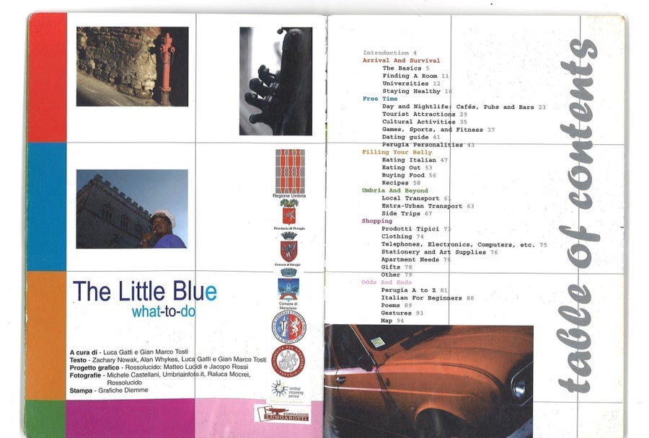Select the Eating Italian entry

(x=409, y=160)
